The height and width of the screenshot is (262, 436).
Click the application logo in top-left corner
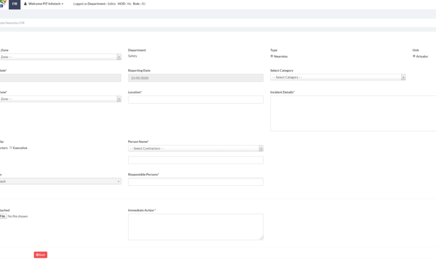tap(2, 4)
